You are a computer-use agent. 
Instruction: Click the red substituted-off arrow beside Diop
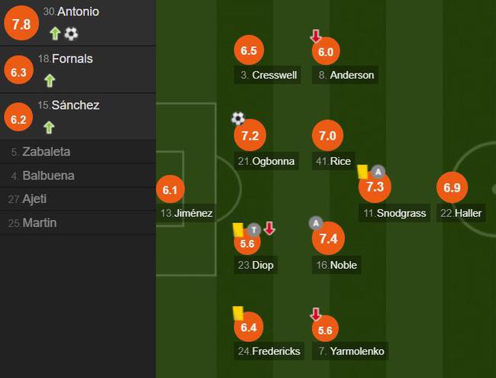[269, 228]
